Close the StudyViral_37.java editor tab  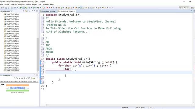75,11
